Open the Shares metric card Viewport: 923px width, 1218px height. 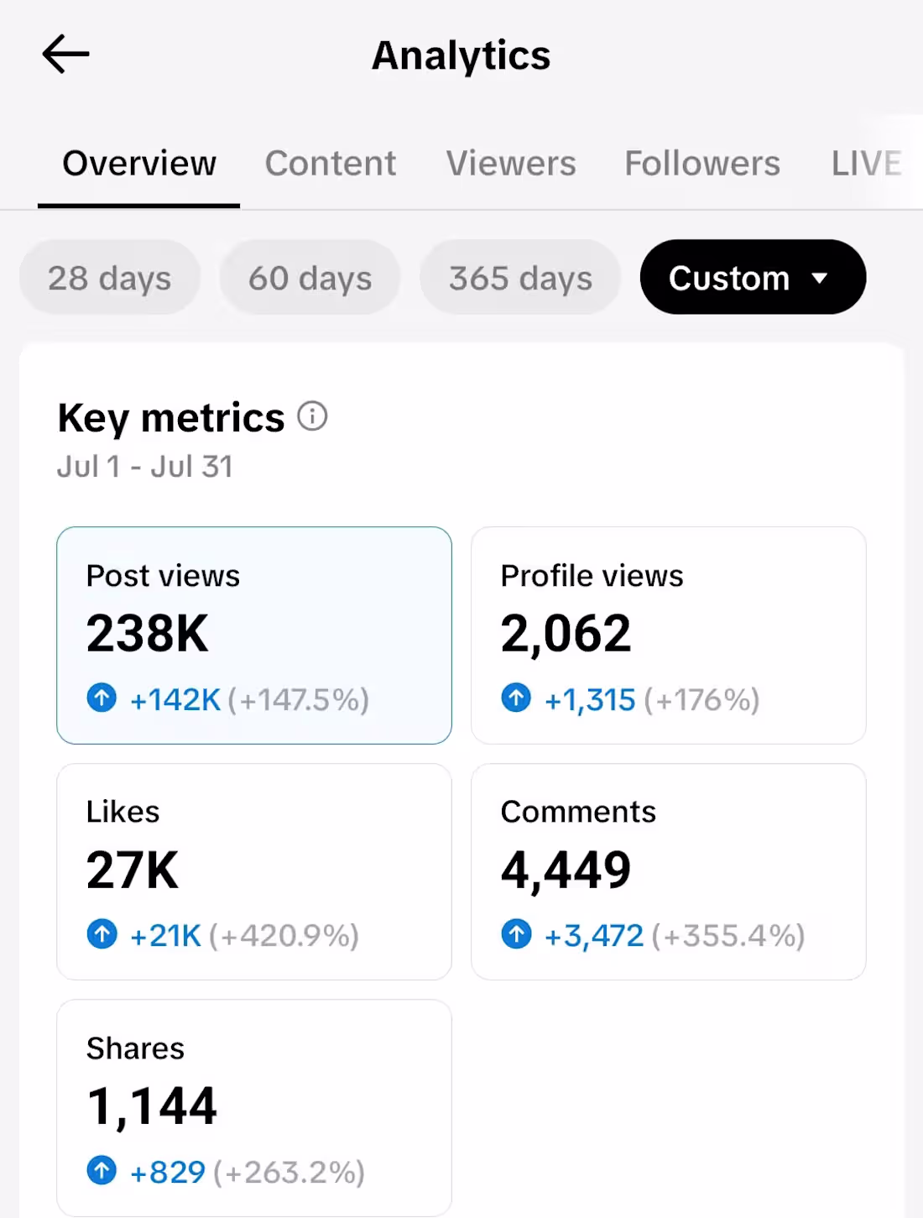(253, 1108)
